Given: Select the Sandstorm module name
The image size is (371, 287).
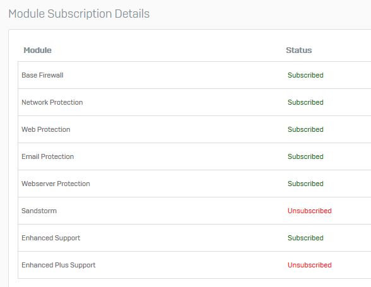Looking at the screenshot, I should tap(39, 211).
